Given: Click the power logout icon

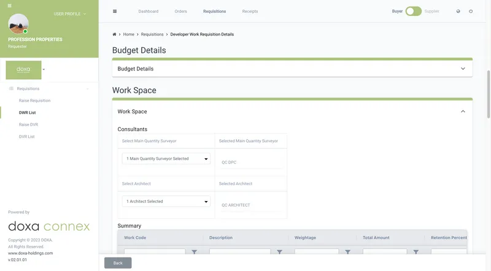Looking at the screenshot, I should point(471,11).
